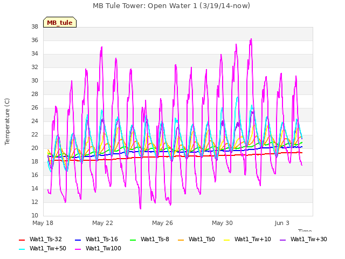Click the Temperature (C) axis label
345x259 pixels.
[7, 121]
